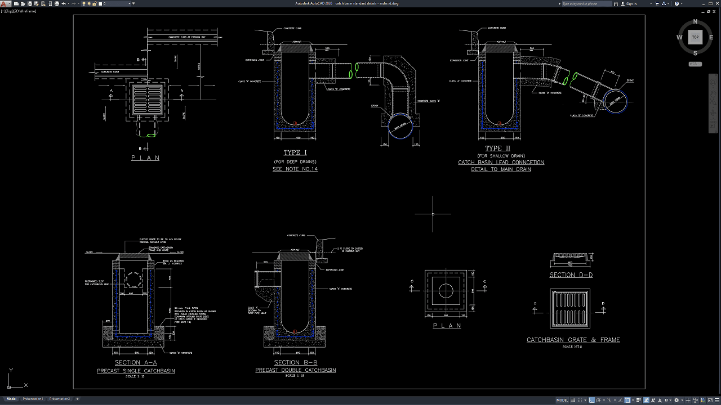Toggle Ortho mode in status bar

[591, 400]
